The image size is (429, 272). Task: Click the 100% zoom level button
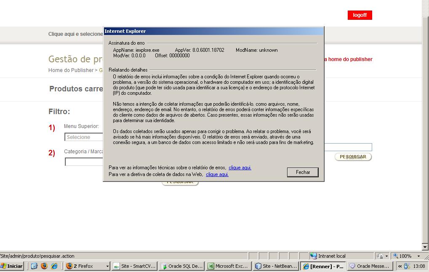[402, 256]
